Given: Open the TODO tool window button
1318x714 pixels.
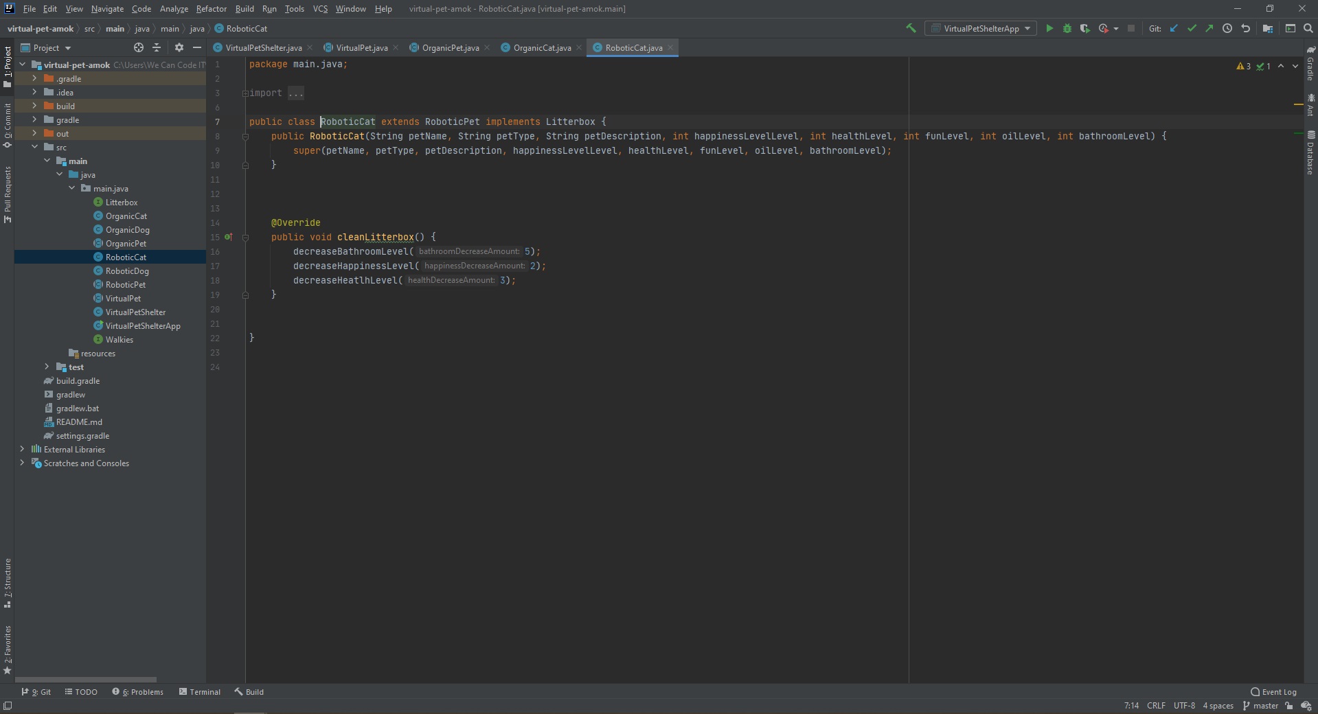Looking at the screenshot, I should click(81, 692).
